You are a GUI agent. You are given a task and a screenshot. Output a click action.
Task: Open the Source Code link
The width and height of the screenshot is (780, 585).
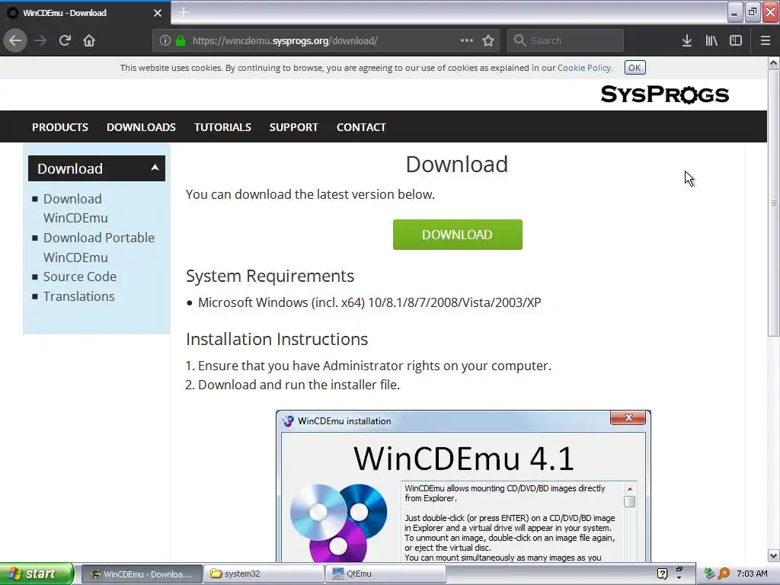[x=79, y=277]
